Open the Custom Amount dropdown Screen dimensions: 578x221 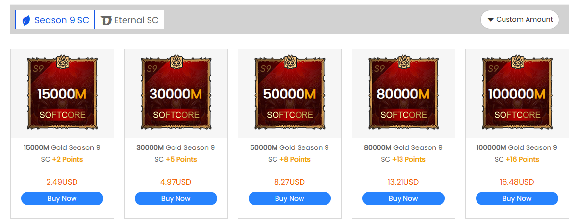[520, 20]
